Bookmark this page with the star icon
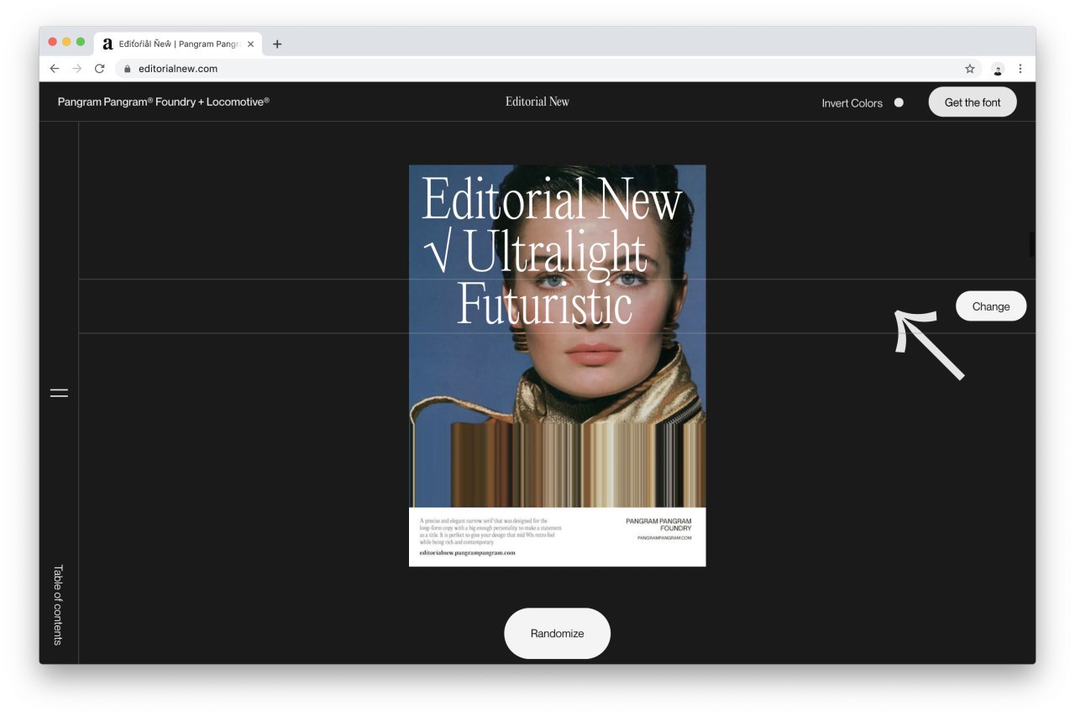Image resolution: width=1075 pixels, height=716 pixels. click(970, 69)
